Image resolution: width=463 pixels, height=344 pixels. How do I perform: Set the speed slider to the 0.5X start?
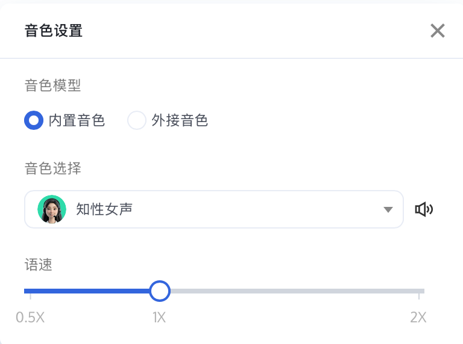click(30, 291)
